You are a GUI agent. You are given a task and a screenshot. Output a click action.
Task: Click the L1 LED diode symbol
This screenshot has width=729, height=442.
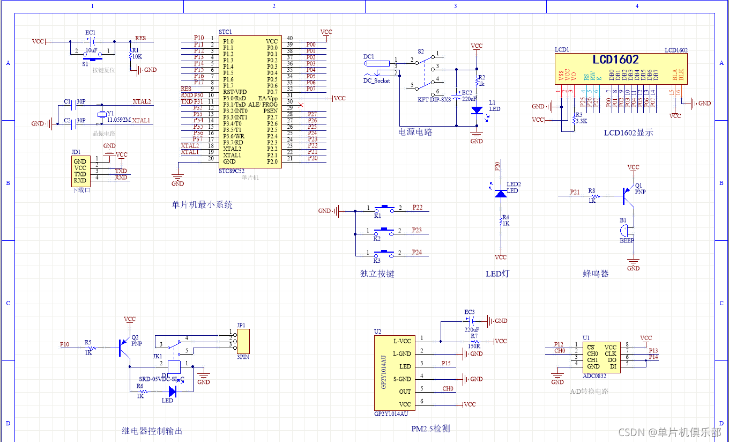click(x=477, y=109)
